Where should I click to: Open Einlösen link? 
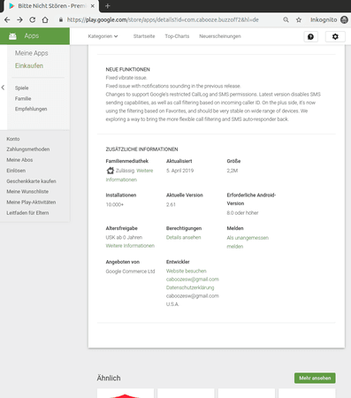[x=16, y=171]
